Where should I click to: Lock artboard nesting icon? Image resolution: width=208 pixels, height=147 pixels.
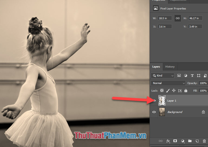(x=180, y=91)
